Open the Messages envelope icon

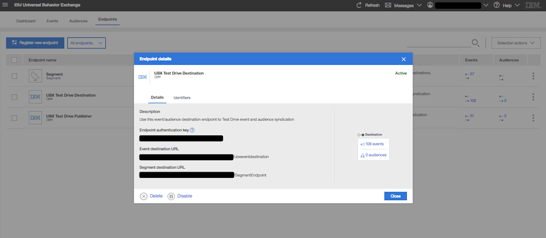coord(388,5)
